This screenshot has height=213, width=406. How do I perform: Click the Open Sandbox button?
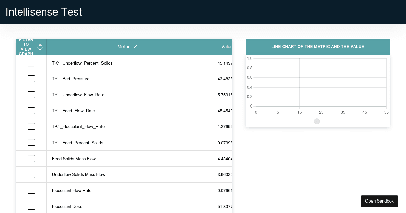[x=379, y=201]
